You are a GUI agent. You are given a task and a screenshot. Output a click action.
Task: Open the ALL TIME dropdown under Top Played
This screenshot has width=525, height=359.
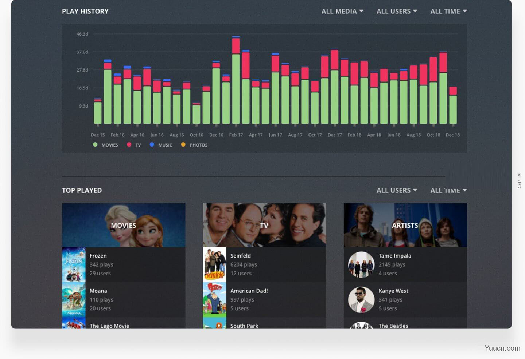pos(448,190)
